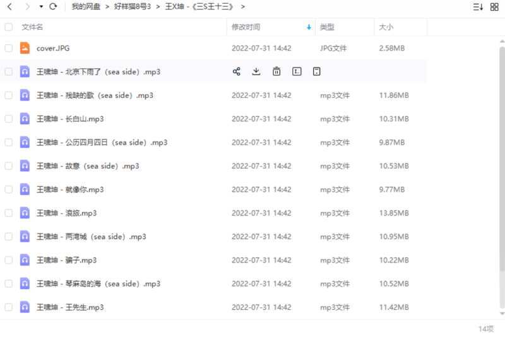Click the sort arrow in 修改时间 column
The image size is (505, 337).
(309, 27)
